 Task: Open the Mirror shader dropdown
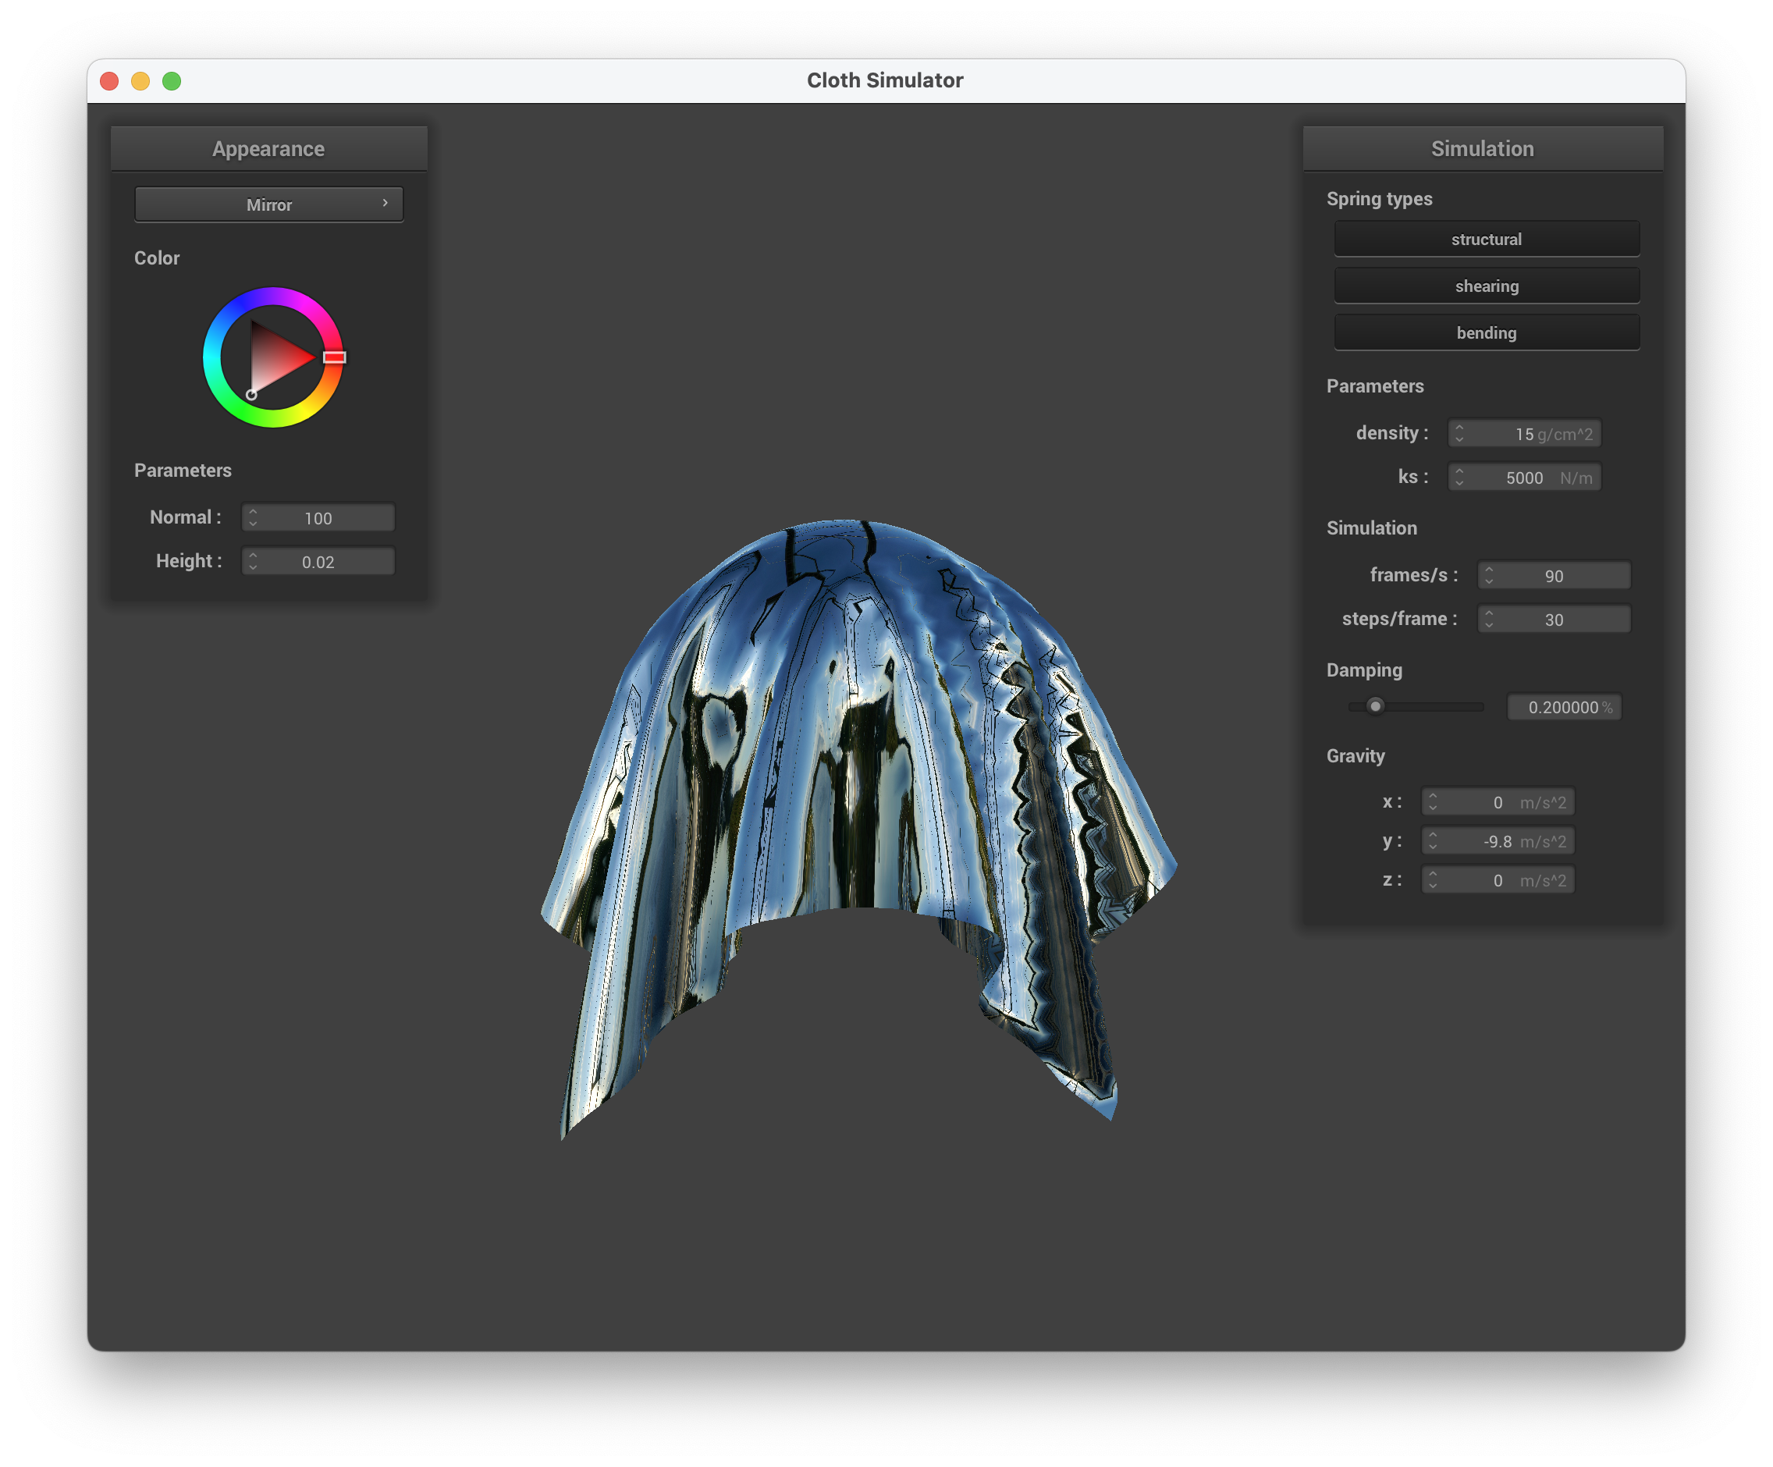tap(268, 204)
